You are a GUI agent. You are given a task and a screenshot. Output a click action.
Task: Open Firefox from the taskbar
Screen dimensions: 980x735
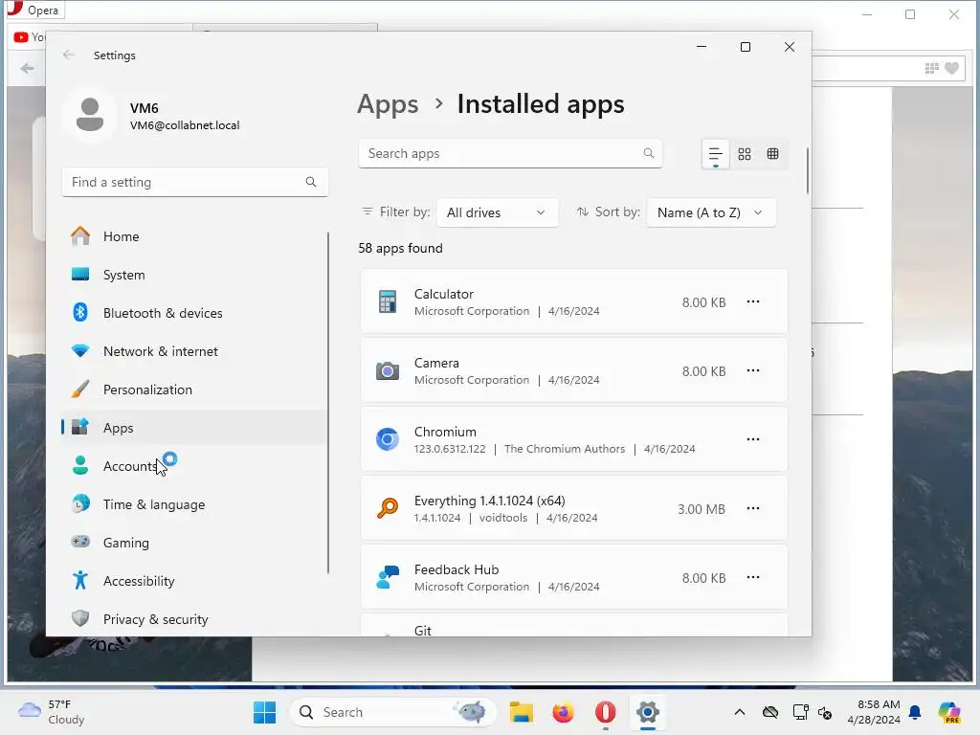(x=563, y=712)
